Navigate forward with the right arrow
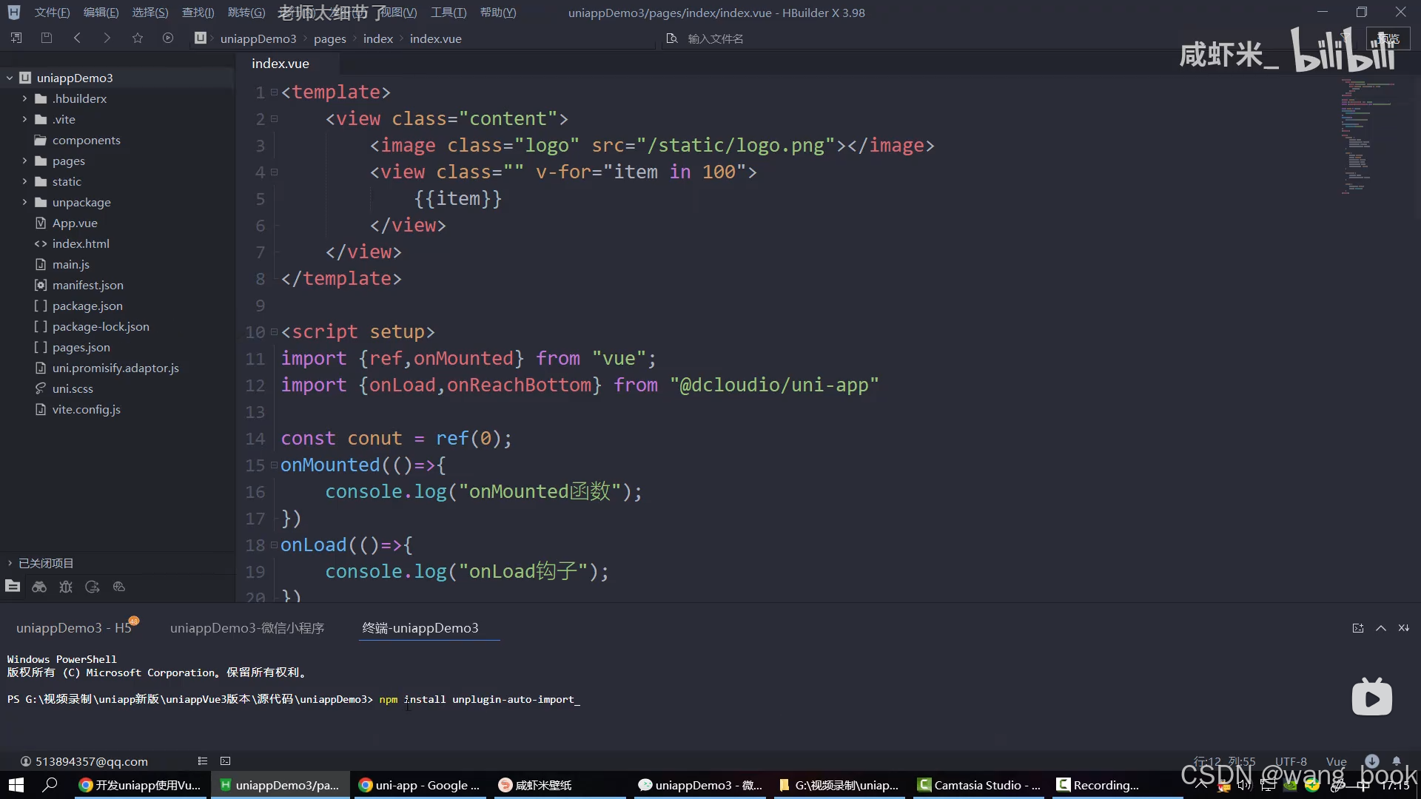1421x799 pixels. tap(107, 38)
